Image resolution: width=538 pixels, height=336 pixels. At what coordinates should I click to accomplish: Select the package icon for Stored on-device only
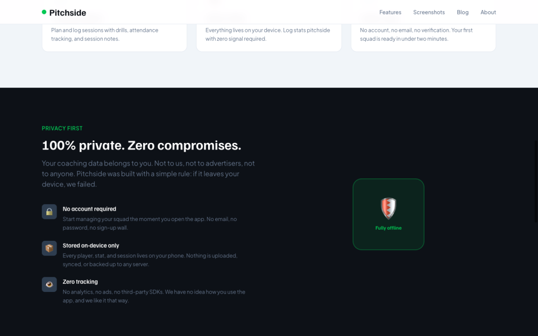click(x=49, y=248)
